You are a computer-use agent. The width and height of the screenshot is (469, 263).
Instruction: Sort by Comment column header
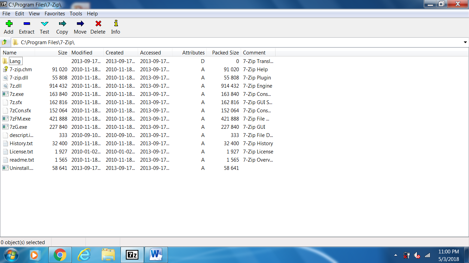[258, 53]
